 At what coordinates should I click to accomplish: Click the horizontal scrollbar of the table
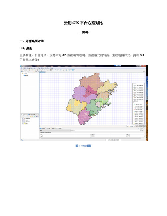pyautogui.click(x=91, y=138)
